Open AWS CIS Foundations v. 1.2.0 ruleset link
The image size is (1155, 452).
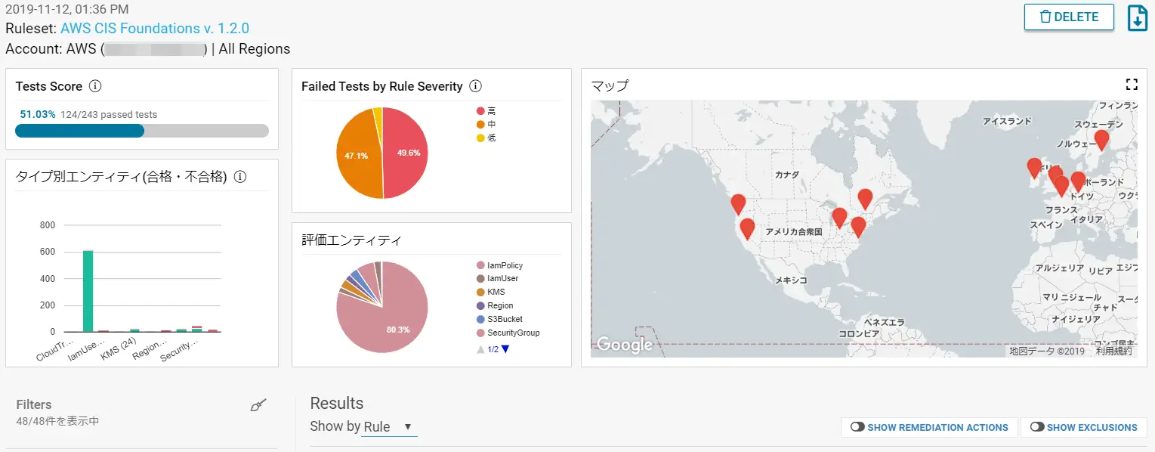point(155,29)
